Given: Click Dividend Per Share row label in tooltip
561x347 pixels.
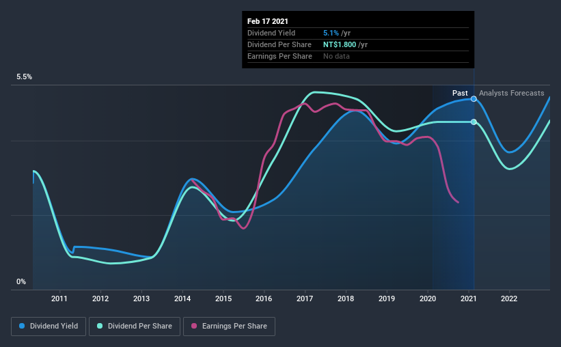Looking at the screenshot, I should [279, 44].
